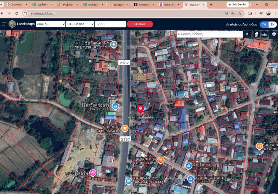Viewport: 278px width, 194px height.
Task: Clear the place search box with X
Action: click(x=247, y=34)
